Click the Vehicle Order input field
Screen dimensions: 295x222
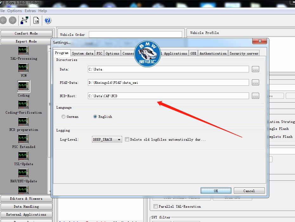tap(135, 35)
